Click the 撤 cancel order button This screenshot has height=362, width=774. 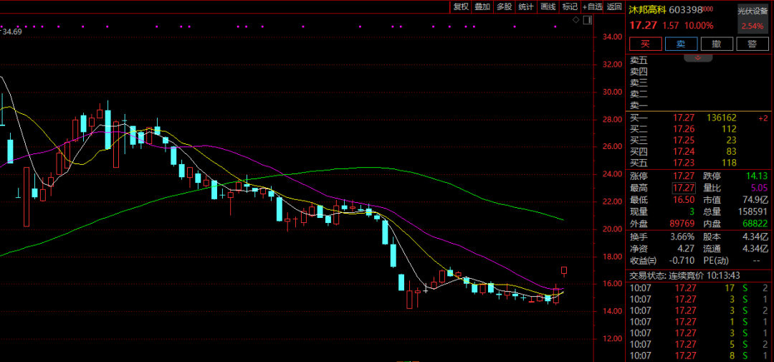pyautogui.click(x=716, y=44)
